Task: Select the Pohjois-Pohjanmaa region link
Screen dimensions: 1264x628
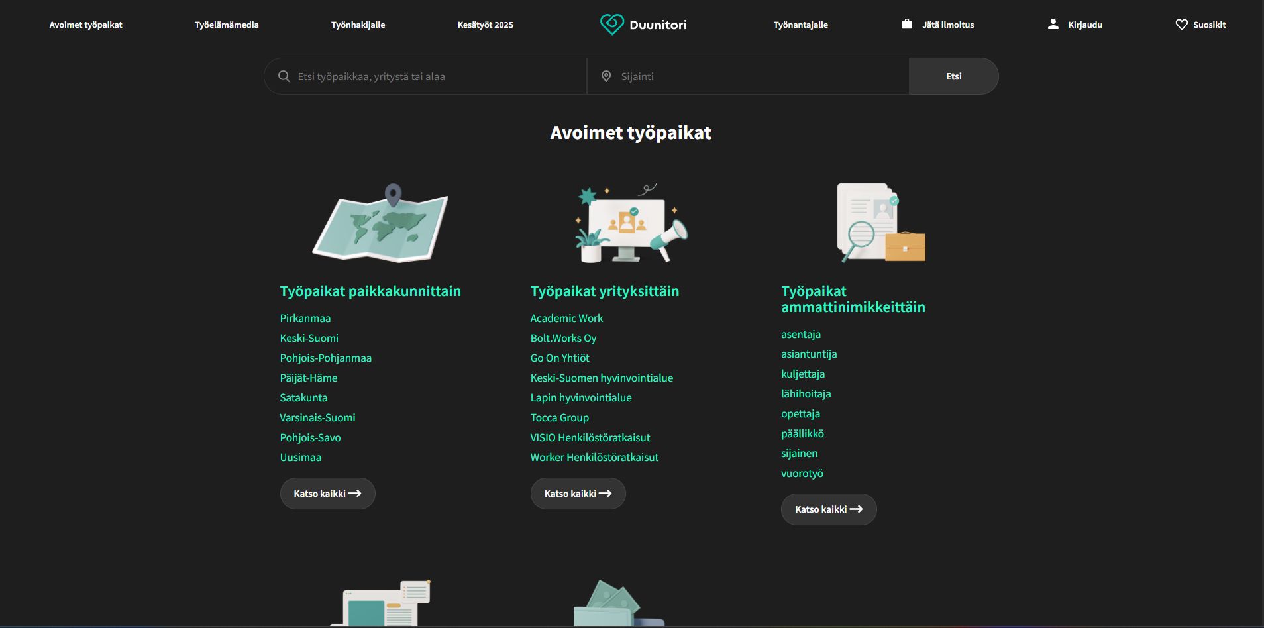Action: 325,358
